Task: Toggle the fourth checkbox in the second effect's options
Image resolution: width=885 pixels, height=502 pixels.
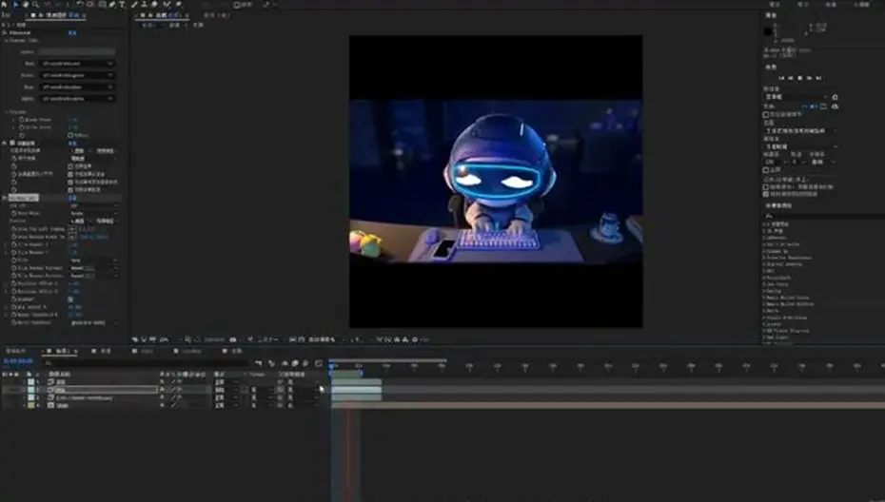Action: [70, 190]
